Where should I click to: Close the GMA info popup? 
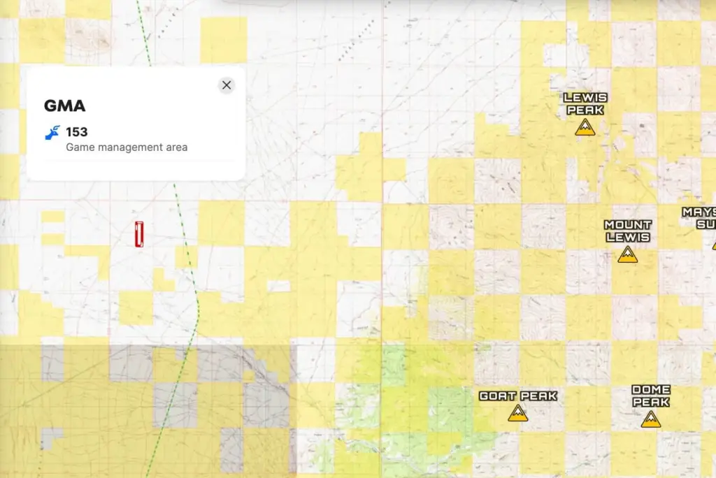pyautogui.click(x=226, y=85)
